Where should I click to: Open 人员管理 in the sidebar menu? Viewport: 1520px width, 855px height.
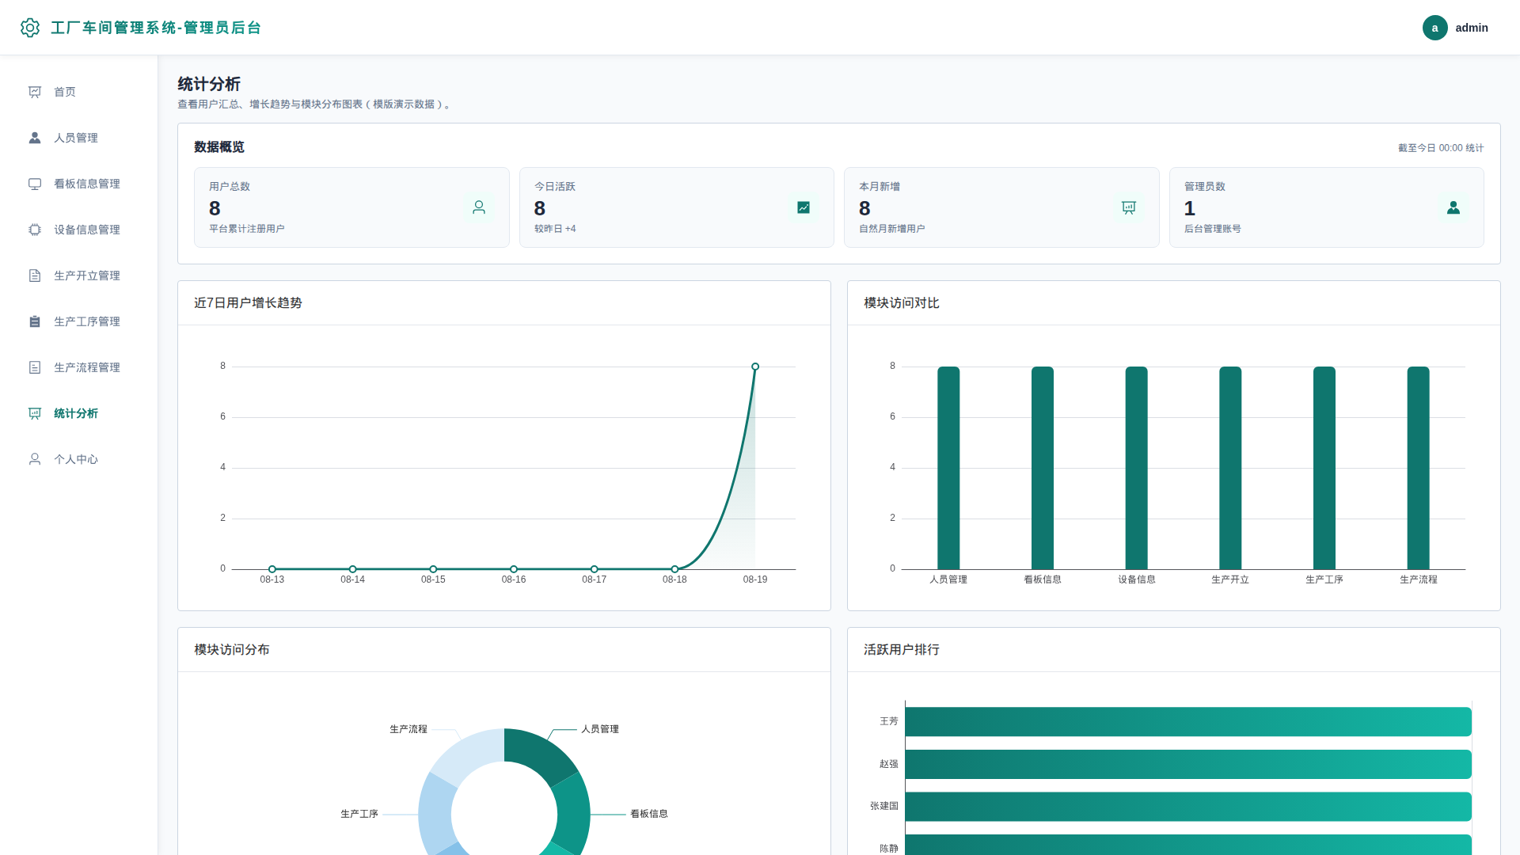79,138
